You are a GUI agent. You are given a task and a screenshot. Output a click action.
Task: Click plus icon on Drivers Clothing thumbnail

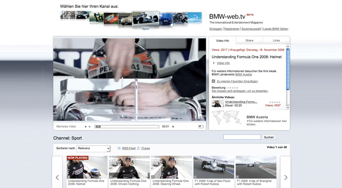[110, 177]
